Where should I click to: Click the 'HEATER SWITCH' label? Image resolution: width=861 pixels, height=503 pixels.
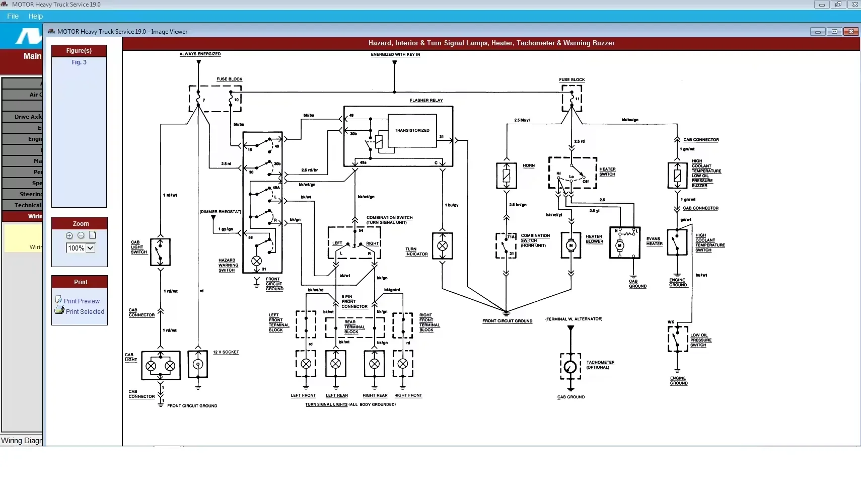click(607, 172)
